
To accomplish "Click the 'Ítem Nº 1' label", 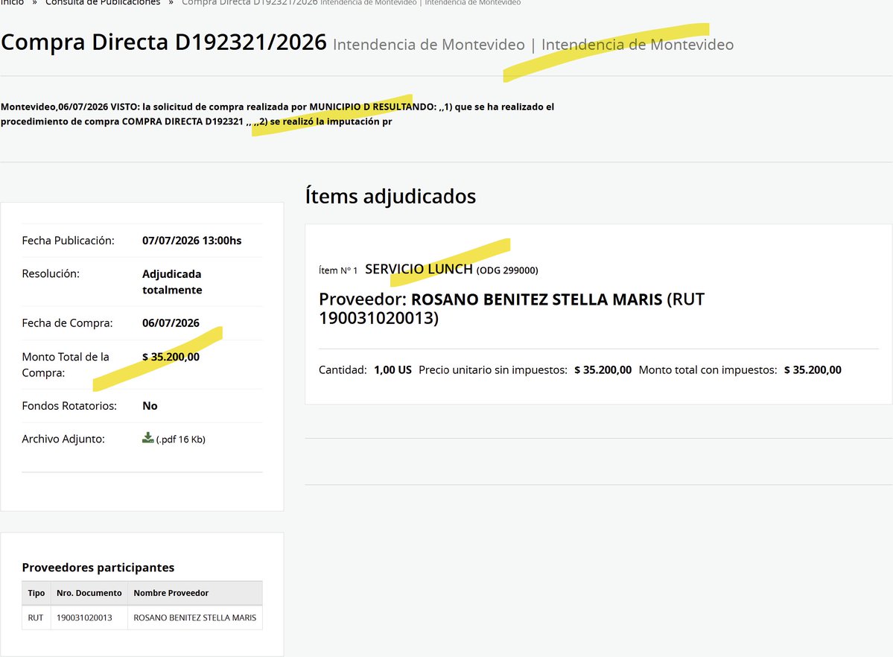I will coord(338,270).
